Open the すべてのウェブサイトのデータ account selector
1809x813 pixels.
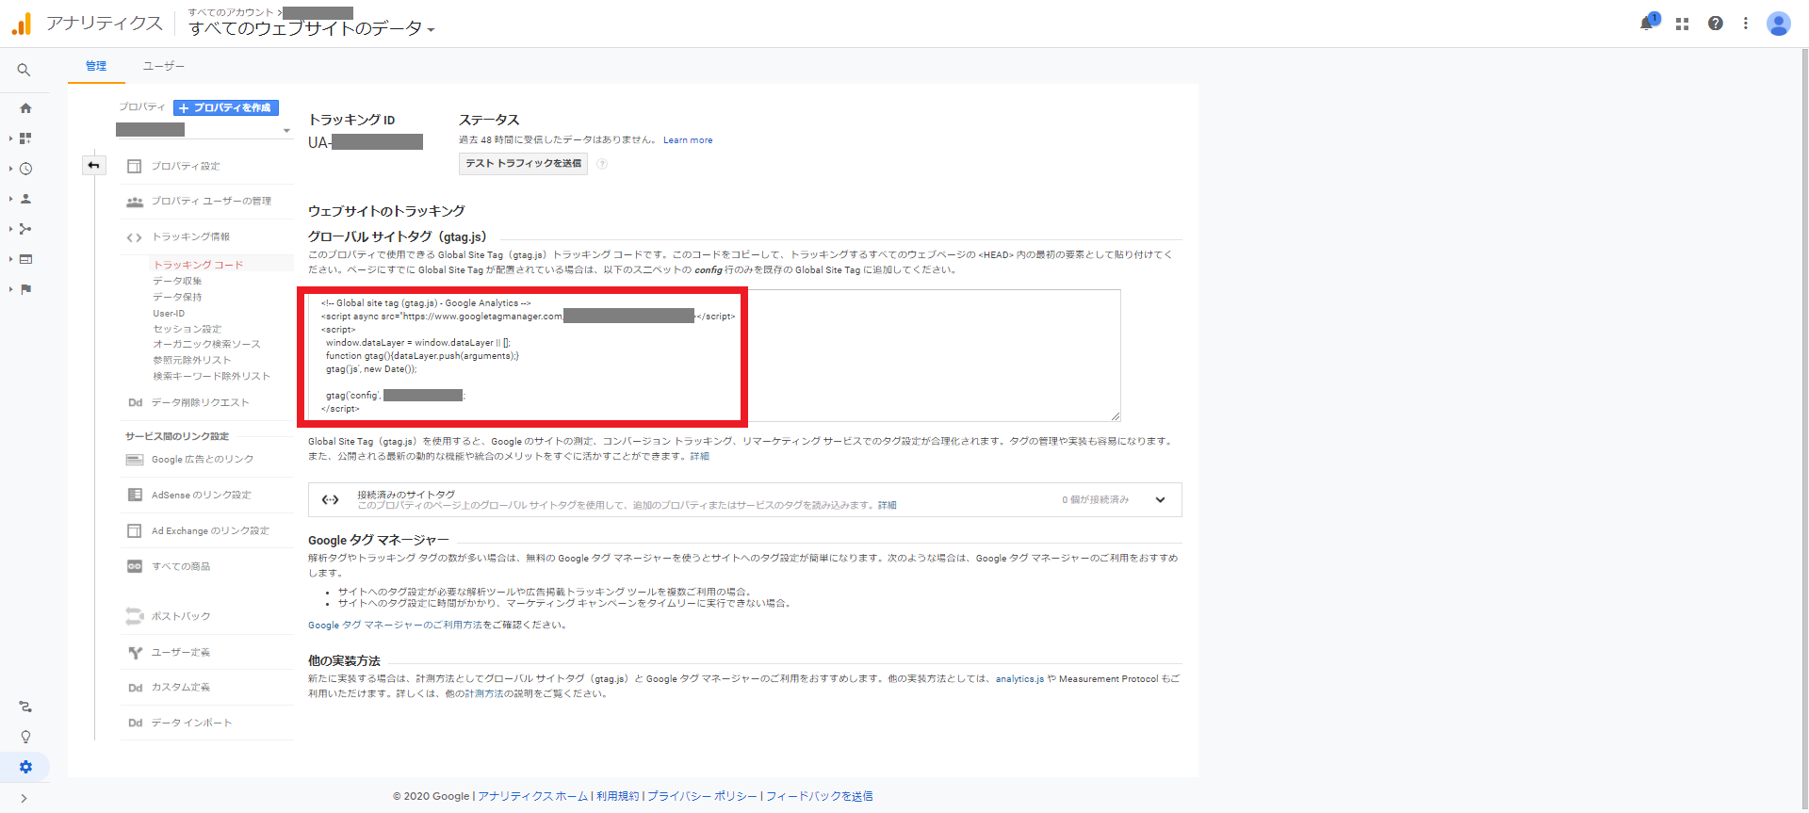[x=311, y=28]
